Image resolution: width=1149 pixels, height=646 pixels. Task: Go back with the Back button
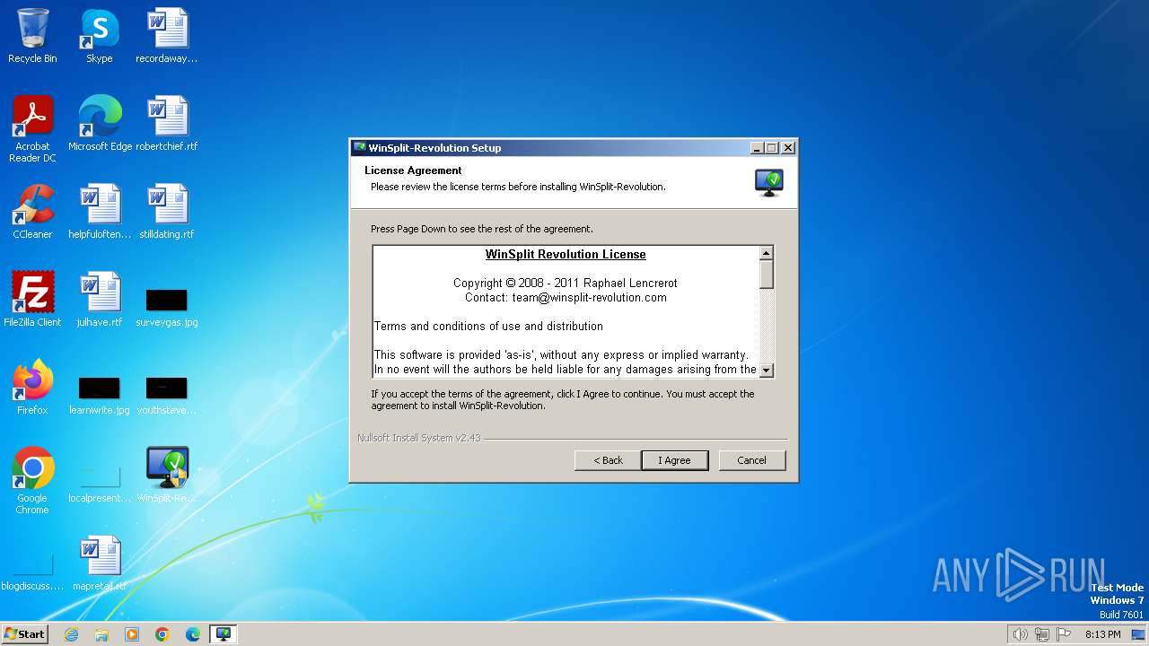pos(608,460)
